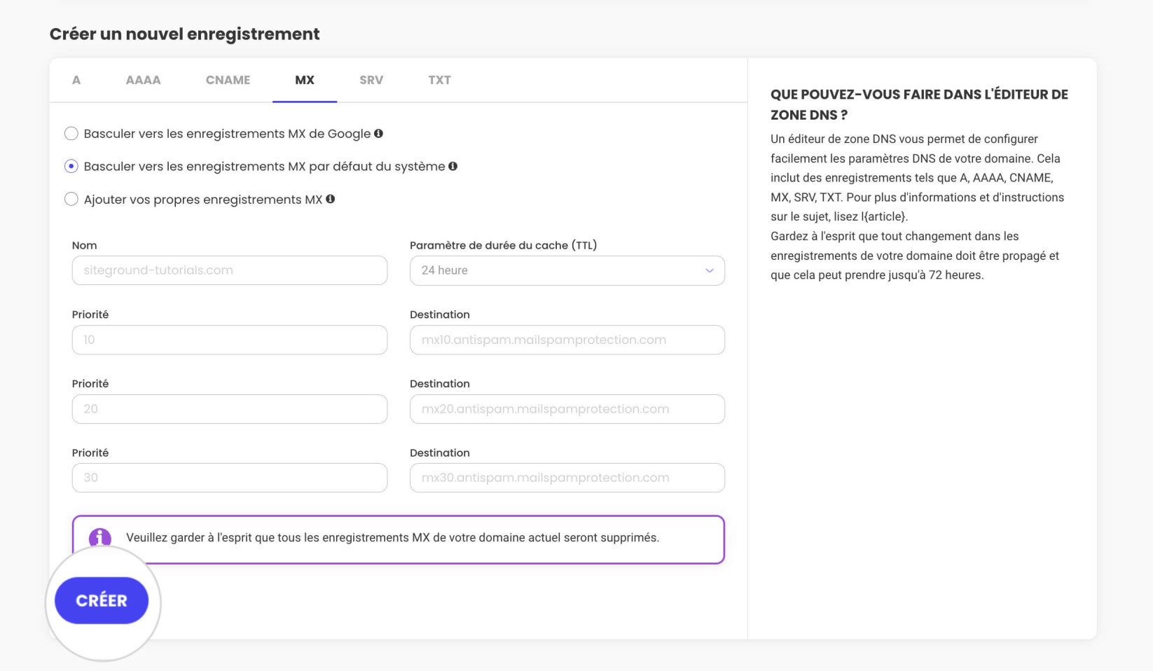
Task: Select Ajouter vos propres enregistrements MX radio
Action: click(71, 199)
